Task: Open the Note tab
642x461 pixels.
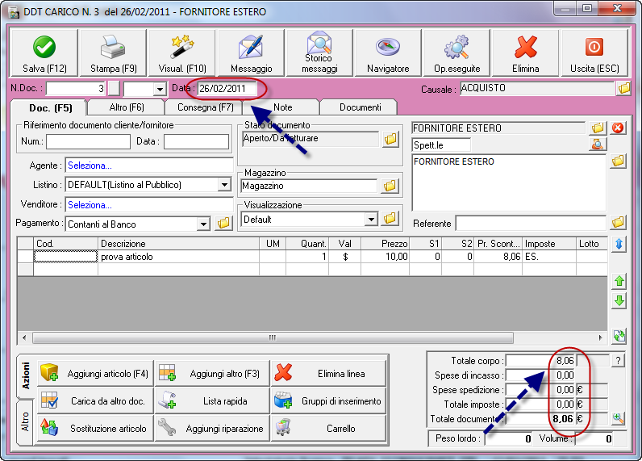Action: 282,107
